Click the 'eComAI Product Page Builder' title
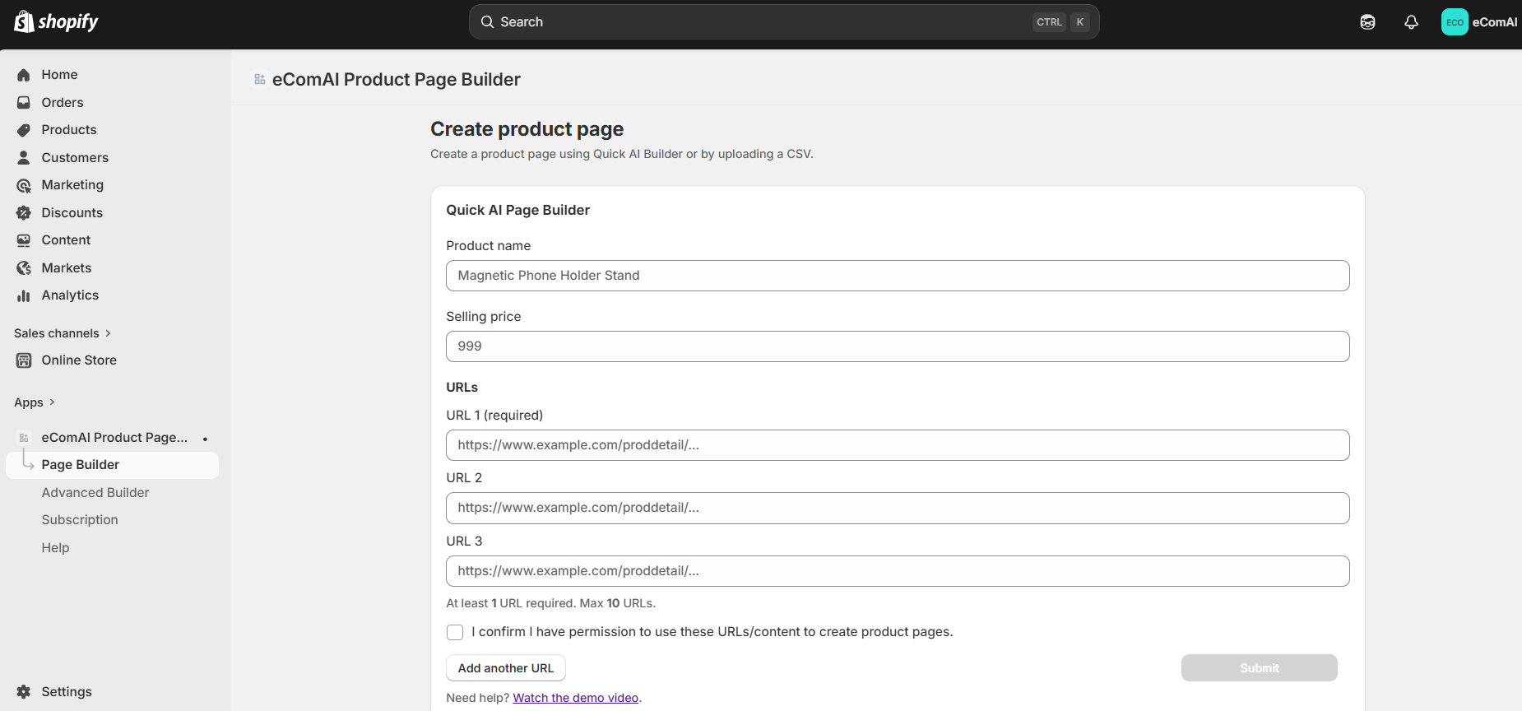This screenshot has width=1522, height=711. click(x=397, y=80)
